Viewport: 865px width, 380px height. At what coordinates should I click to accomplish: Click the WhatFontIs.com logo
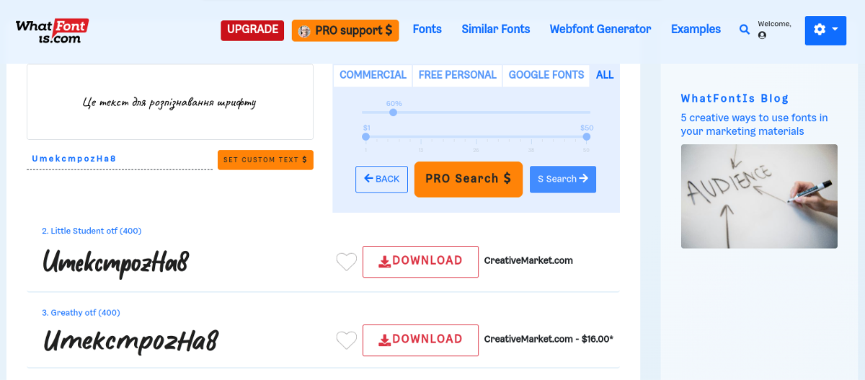[x=52, y=30]
